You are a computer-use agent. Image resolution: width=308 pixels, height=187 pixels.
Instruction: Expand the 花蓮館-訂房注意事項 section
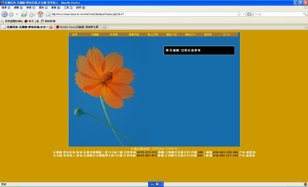coord(167,50)
